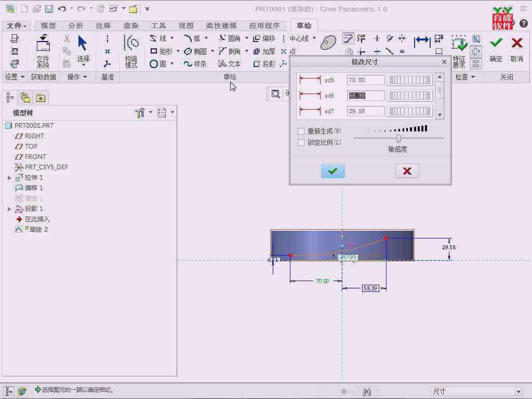Select the Text sketch tool

tap(230, 64)
